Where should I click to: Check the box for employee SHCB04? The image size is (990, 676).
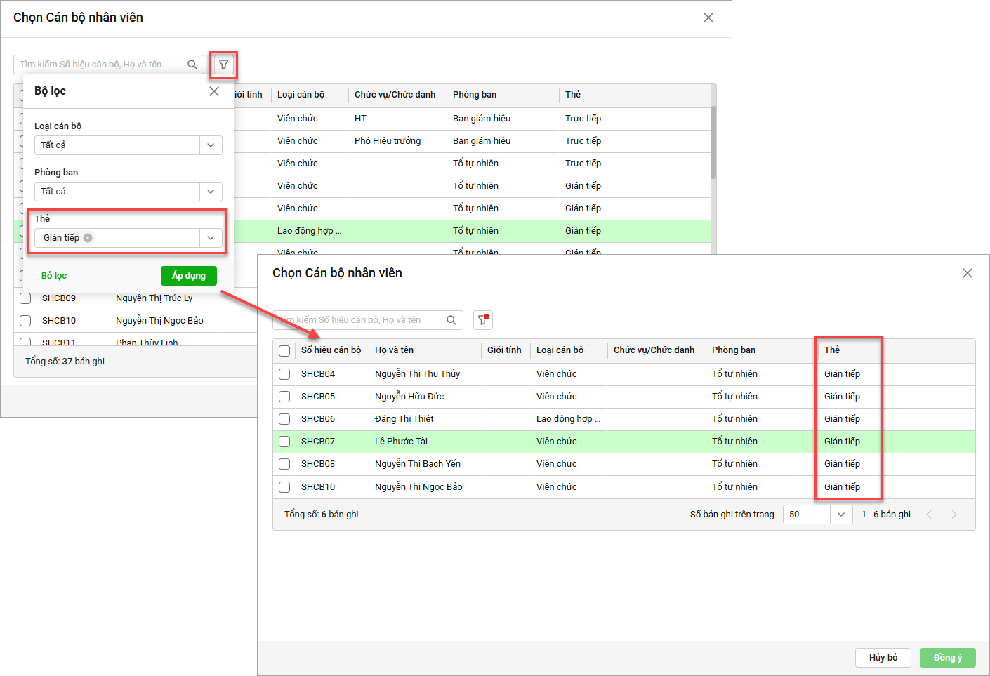click(284, 374)
